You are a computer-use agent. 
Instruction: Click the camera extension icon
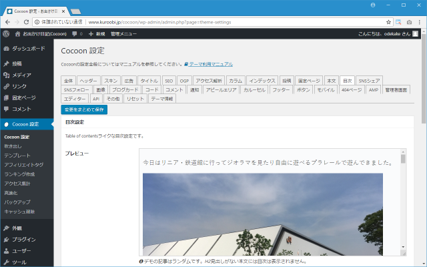tap(409, 22)
